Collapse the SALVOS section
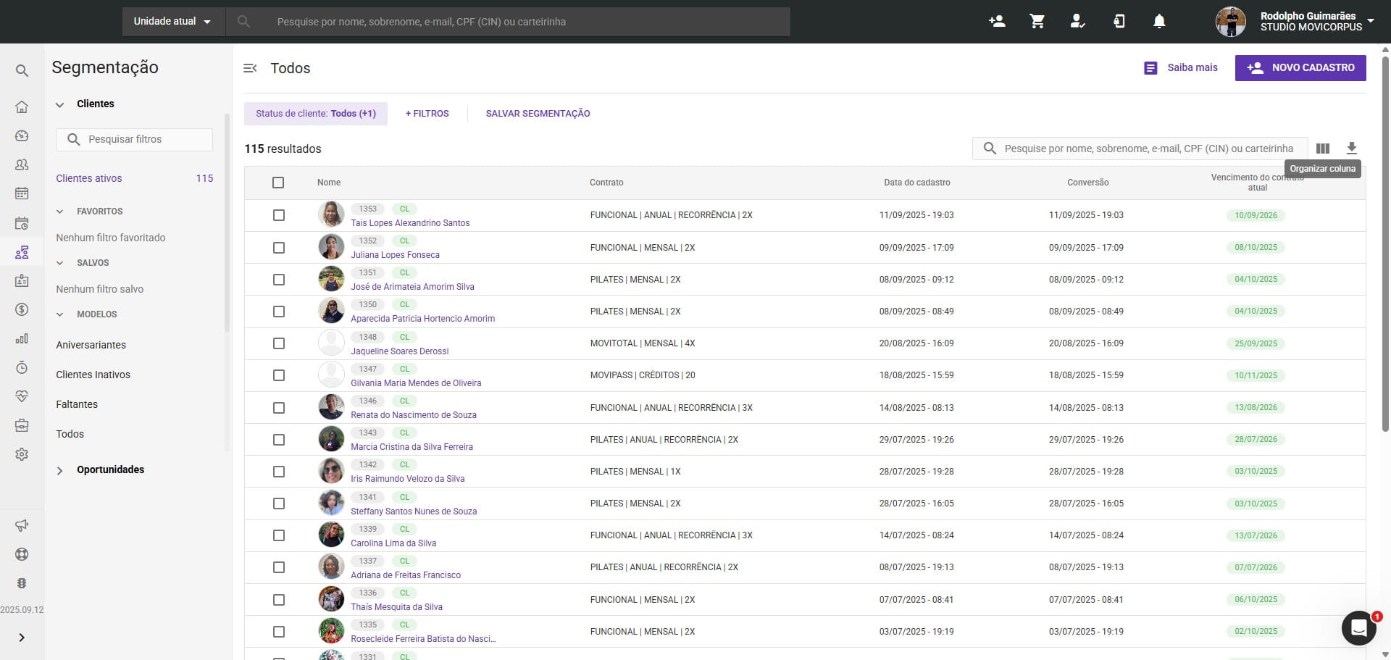Image resolution: width=1391 pixels, height=660 pixels. [x=60, y=263]
